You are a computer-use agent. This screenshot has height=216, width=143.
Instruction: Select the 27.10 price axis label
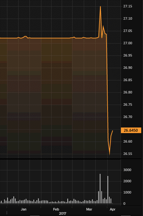coord(128,19)
